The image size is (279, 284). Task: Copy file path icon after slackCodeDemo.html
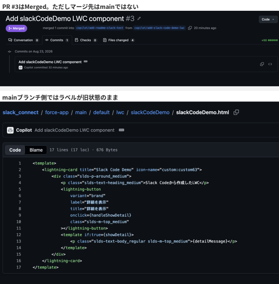click(x=236, y=112)
